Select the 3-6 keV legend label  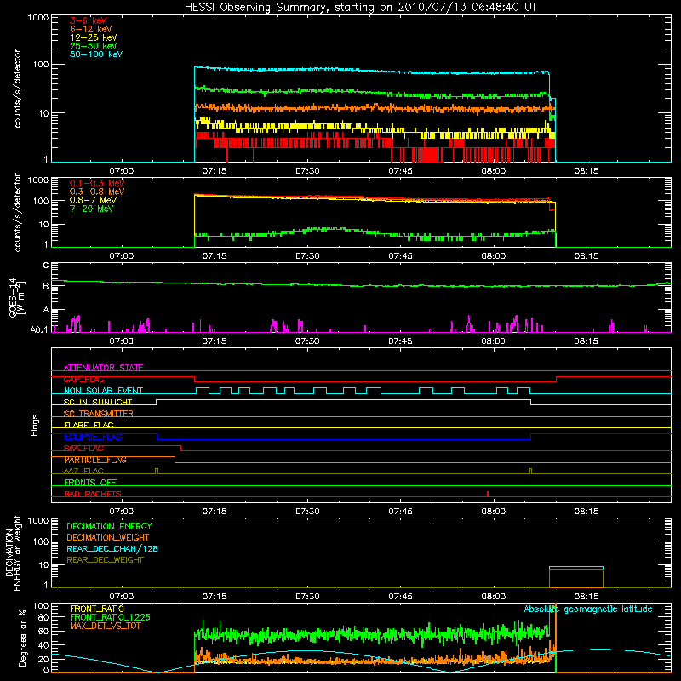pyautogui.click(x=89, y=20)
